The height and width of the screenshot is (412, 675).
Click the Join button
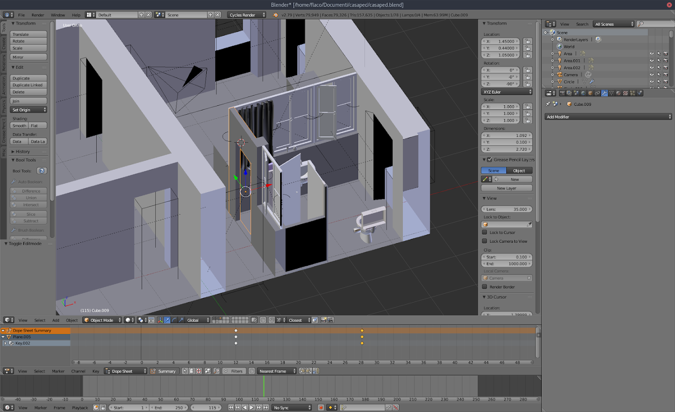[x=29, y=101]
